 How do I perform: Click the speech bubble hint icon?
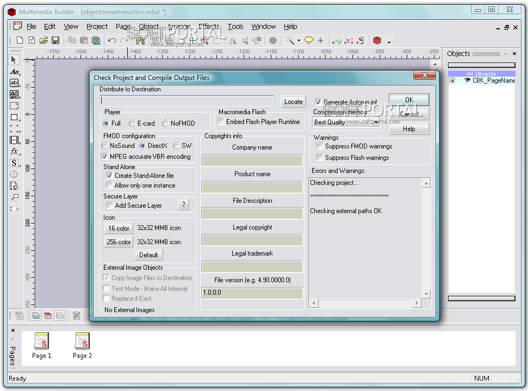pyautogui.click(x=308, y=40)
